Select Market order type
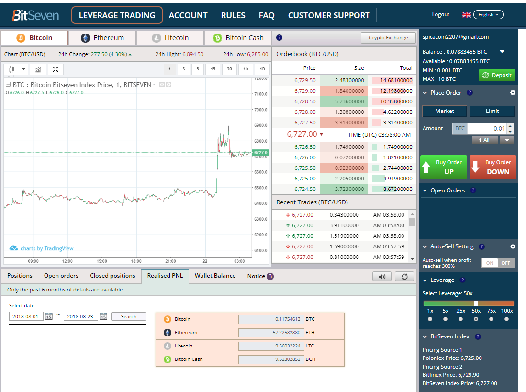Image resolution: width=526 pixels, height=392 pixels. 445,111
